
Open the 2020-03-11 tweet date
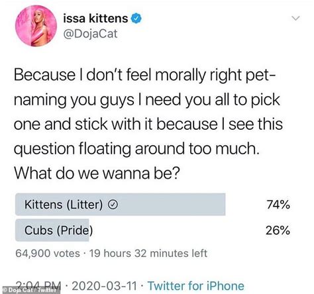tap(104, 286)
